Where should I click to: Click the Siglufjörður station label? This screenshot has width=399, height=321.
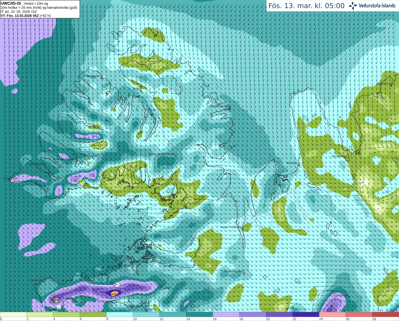383,84
